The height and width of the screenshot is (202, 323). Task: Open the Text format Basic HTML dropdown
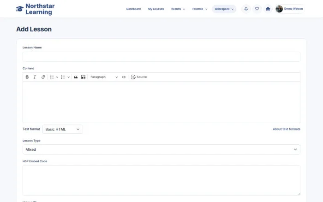pyautogui.click(x=63, y=129)
